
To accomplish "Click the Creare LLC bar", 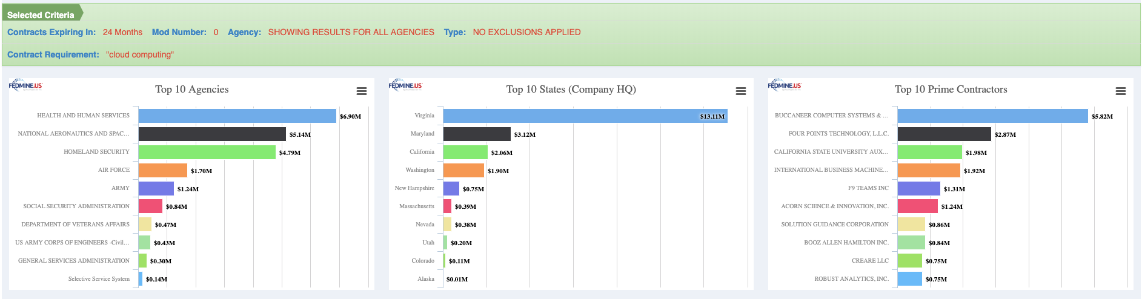I will (910, 261).
